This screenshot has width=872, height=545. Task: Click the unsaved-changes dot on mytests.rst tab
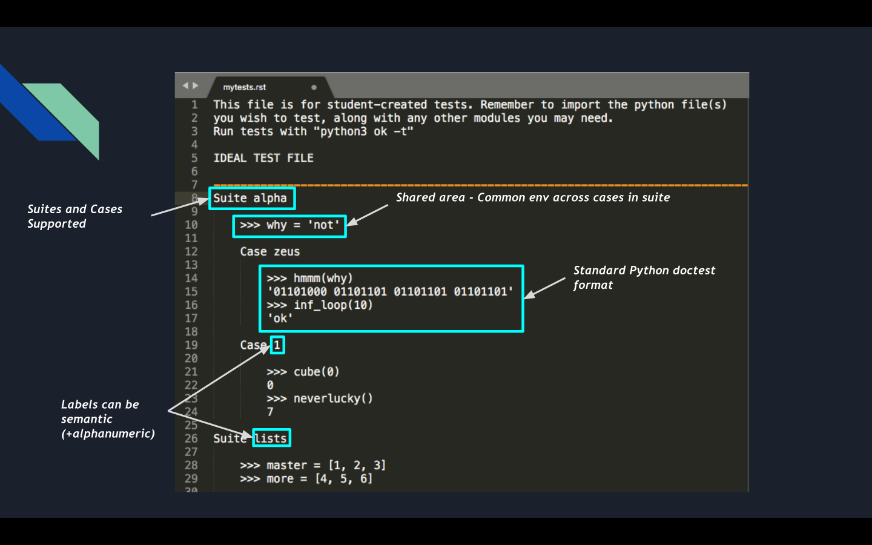(314, 87)
